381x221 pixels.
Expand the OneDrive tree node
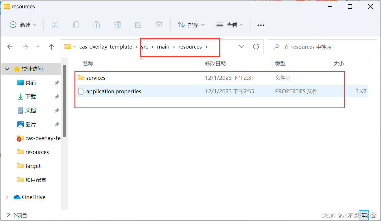pos(7,197)
